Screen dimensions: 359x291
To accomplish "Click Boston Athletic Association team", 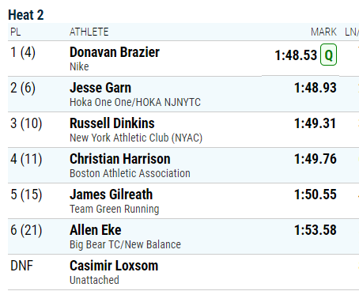I will pyautogui.click(x=130, y=173).
